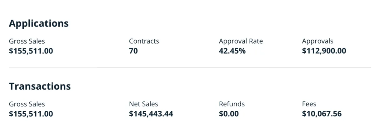Select the Approvals label
This screenshot has height=135, width=375.
318,41
